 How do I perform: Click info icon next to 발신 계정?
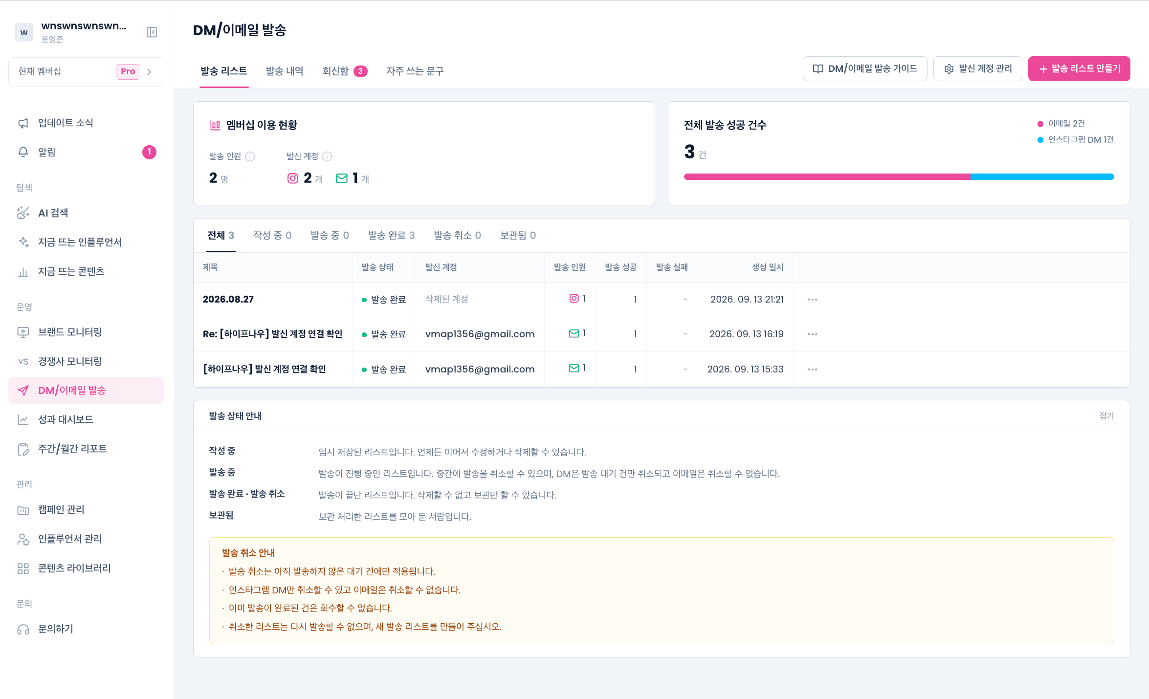click(327, 156)
